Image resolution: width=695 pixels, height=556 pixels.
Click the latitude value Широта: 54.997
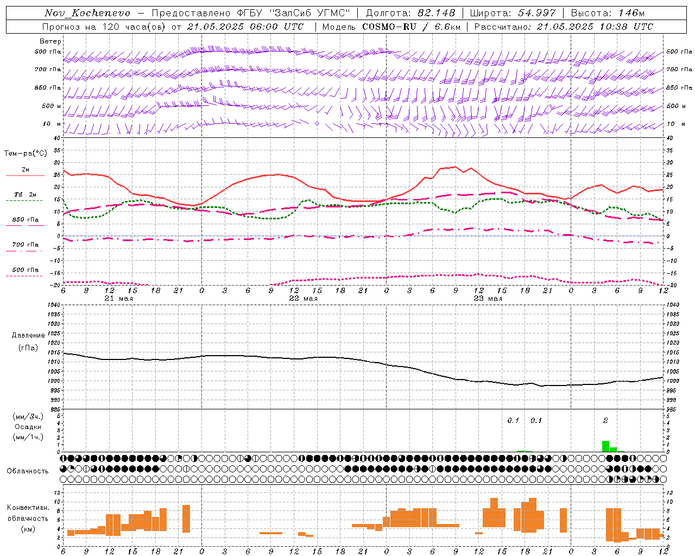tap(513, 13)
